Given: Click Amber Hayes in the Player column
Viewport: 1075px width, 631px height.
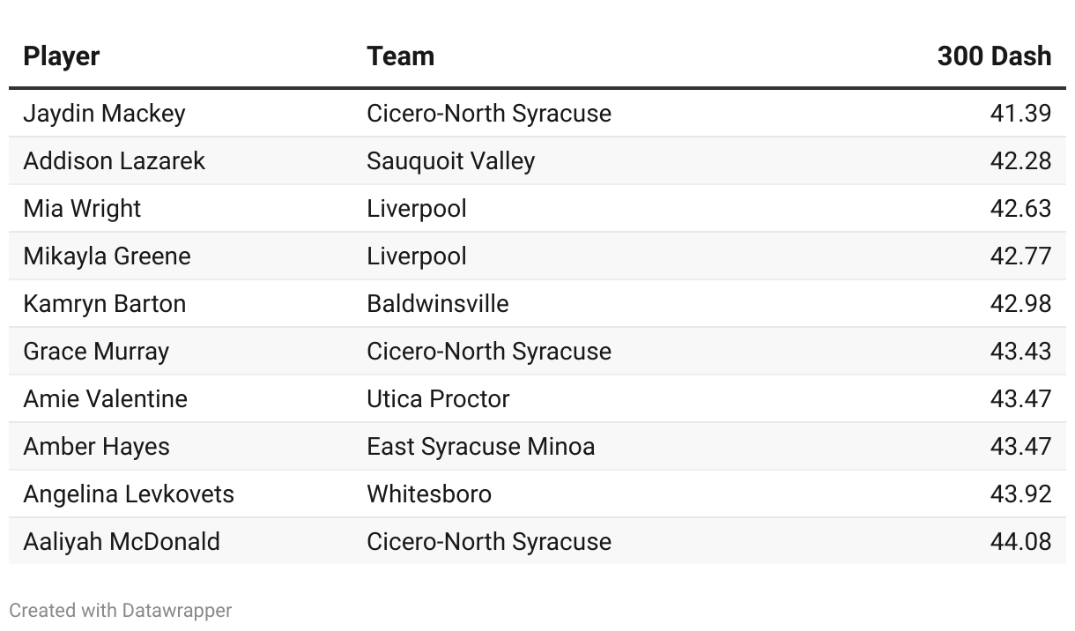Looking at the screenshot, I should pyautogui.click(x=96, y=447).
